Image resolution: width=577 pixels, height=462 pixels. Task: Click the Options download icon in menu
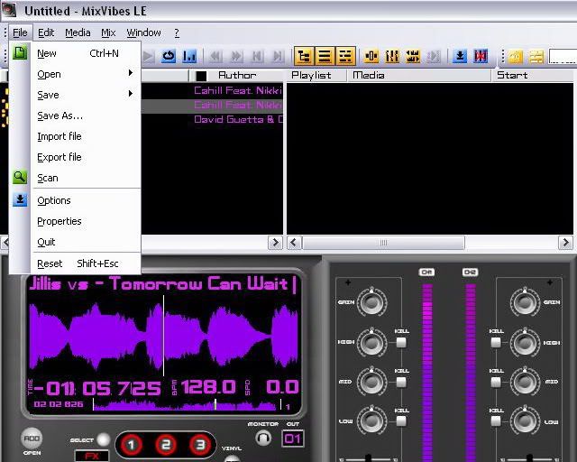point(20,199)
